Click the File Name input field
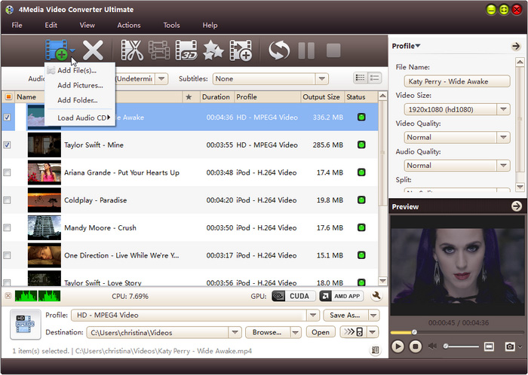Image resolution: width=528 pixels, height=375 pixels. [x=457, y=81]
